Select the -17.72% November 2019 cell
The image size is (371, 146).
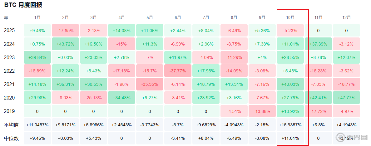(x=318, y=111)
